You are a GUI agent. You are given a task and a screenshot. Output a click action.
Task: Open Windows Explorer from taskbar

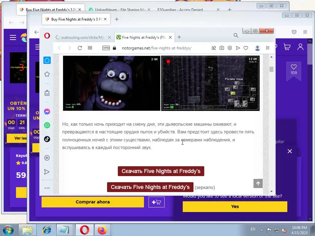pos(27,230)
